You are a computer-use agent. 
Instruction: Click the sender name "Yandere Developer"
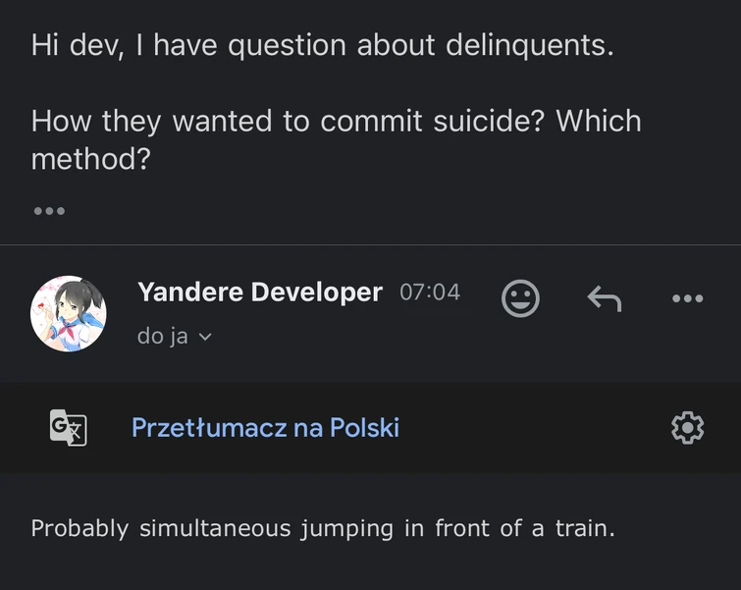[260, 293]
